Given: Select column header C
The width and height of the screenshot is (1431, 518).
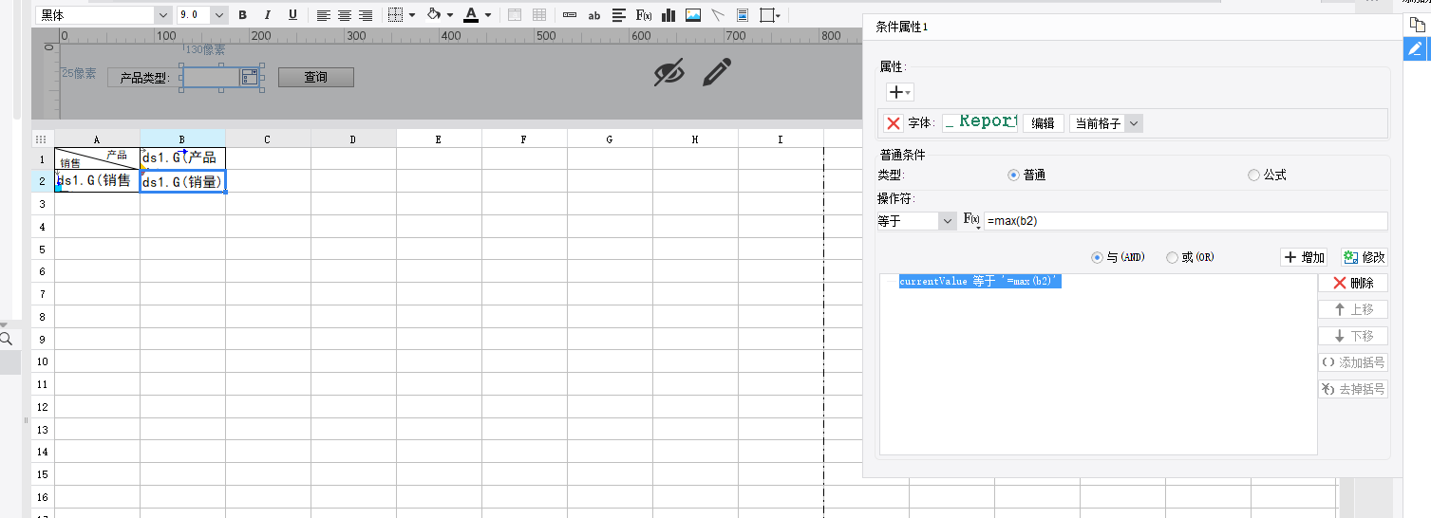Looking at the screenshot, I should coord(268,139).
